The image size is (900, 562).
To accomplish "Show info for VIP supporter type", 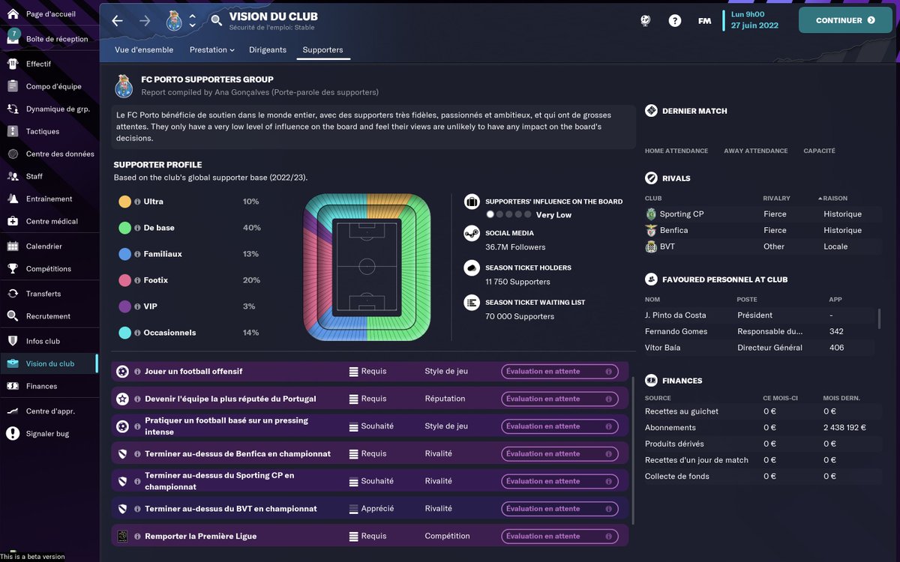I will [137, 306].
